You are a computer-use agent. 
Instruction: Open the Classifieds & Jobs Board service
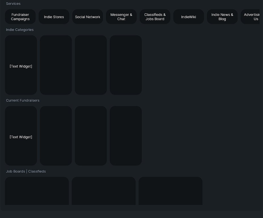[x=155, y=17]
